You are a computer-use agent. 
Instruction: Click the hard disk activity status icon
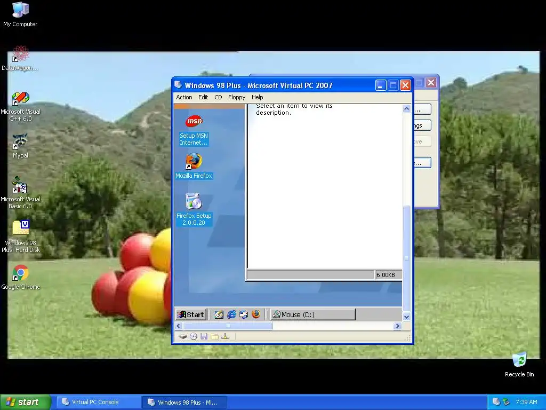183,336
